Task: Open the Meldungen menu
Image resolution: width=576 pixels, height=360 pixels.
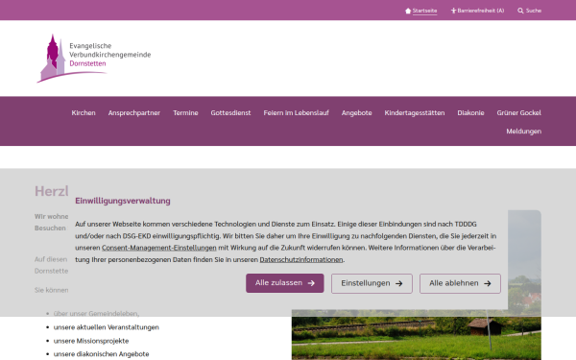Action: pos(524,132)
